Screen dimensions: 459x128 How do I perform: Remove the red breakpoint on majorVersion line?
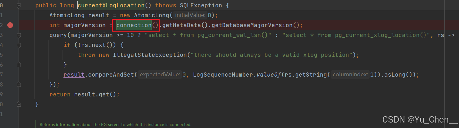pos(10,25)
